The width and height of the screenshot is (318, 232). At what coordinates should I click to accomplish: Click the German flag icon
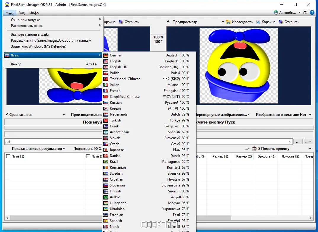[106, 55]
